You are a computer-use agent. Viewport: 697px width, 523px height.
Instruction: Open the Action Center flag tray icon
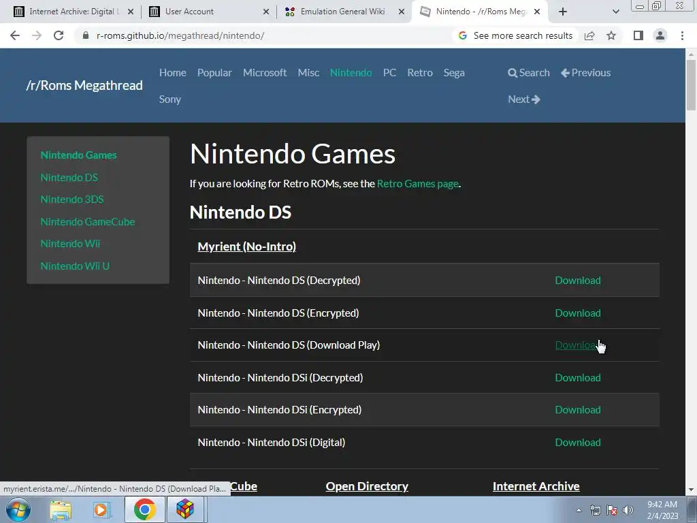612,510
